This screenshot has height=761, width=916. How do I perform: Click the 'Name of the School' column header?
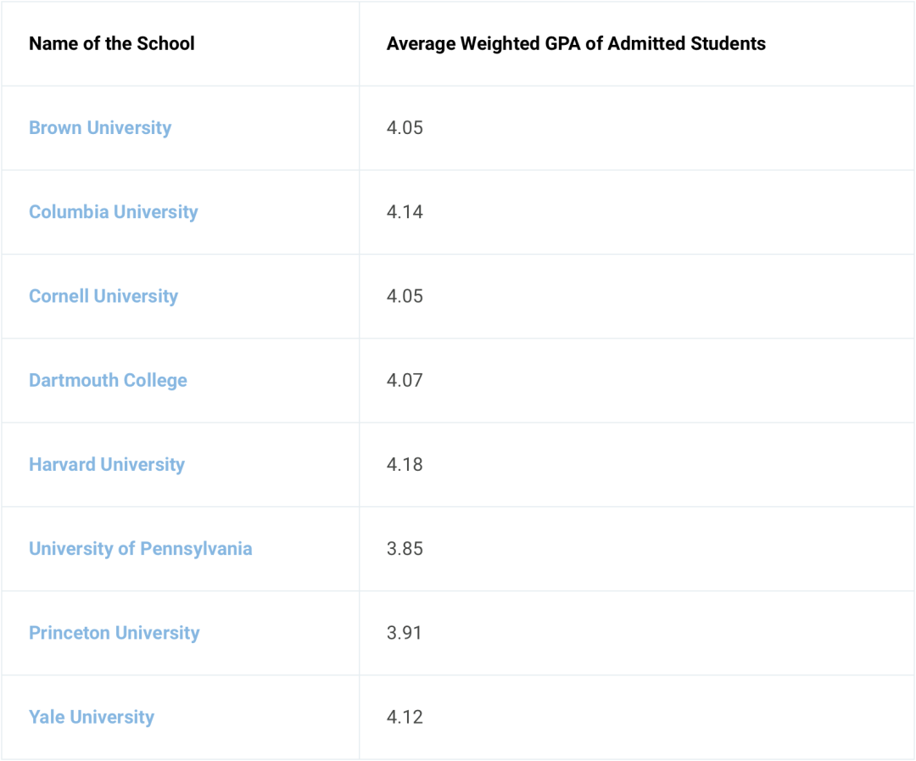pyautogui.click(x=112, y=44)
